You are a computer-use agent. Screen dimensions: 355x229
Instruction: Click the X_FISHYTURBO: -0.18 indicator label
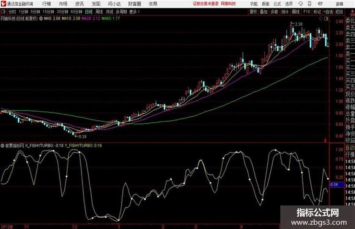tap(44, 146)
